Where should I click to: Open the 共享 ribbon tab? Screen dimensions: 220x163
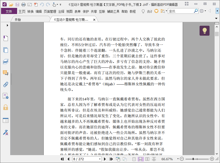click(94, 11)
